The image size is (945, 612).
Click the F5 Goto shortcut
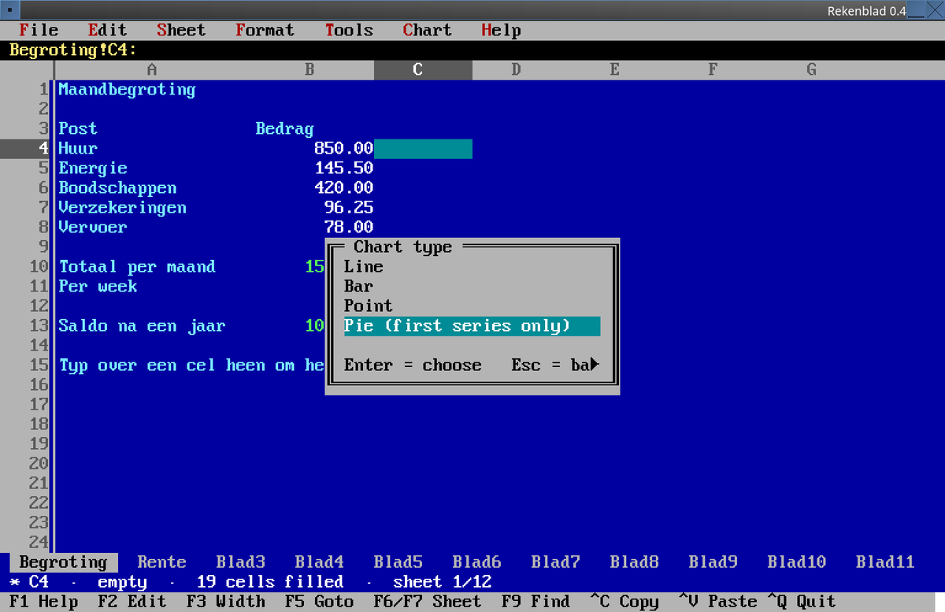coord(319,602)
